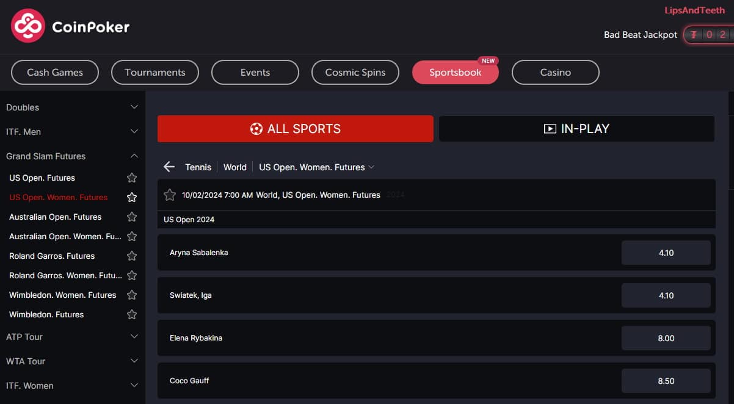
Task: Pick Elena Rybakina odds 8.00
Action: click(x=666, y=338)
